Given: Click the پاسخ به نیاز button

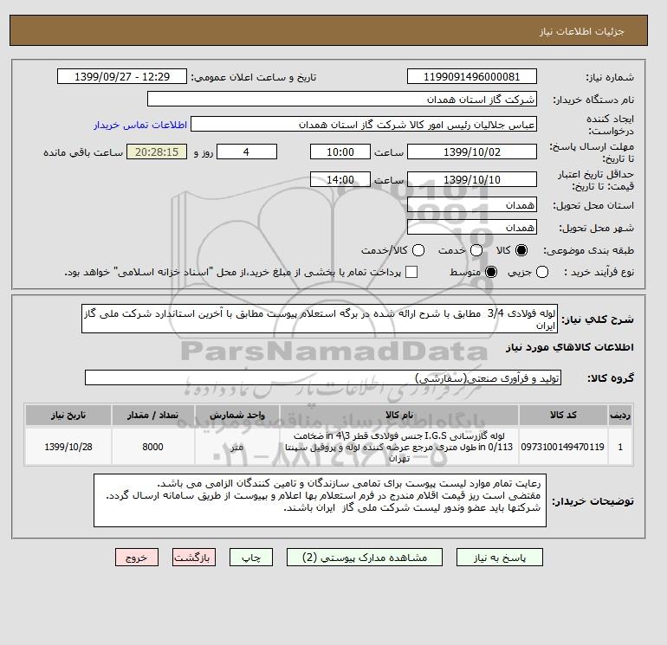Looking at the screenshot, I should [500, 557].
